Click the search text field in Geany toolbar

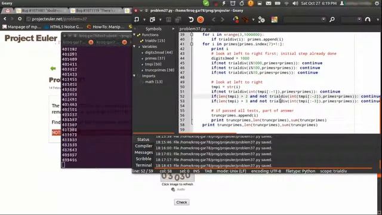pyautogui.click(x=302, y=19)
